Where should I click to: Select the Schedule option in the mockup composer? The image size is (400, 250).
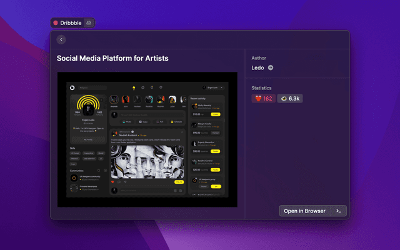[x=176, y=121]
